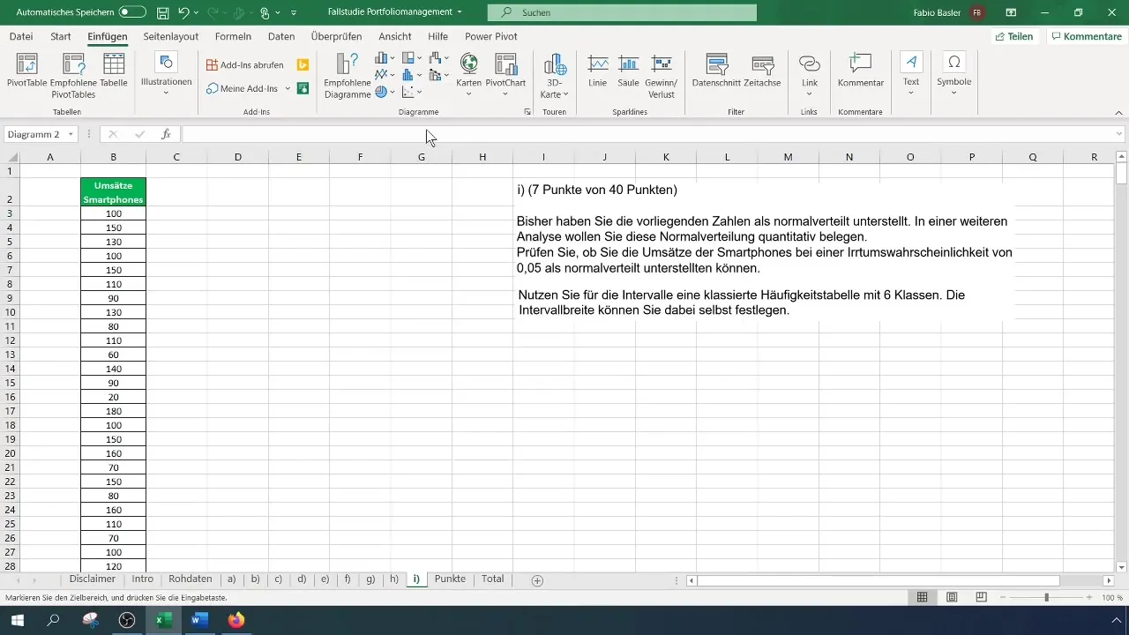Switch to the Punkte sheet tab
Image resolution: width=1129 pixels, height=635 pixels.
click(451, 579)
